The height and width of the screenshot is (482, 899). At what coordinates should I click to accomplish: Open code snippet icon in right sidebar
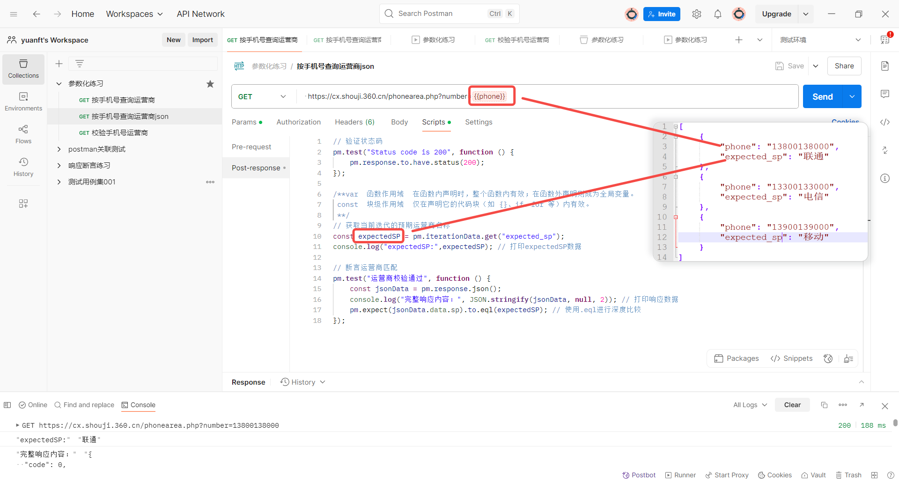point(885,122)
